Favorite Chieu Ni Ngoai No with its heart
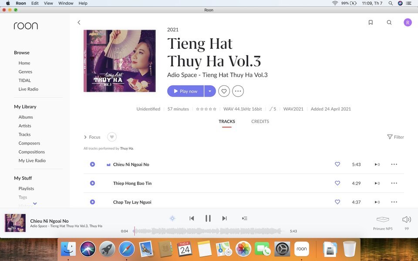The height and width of the screenshot is (261, 418). coord(337,164)
